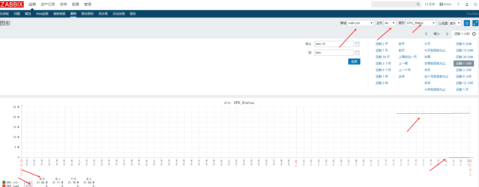The width and height of the screenshot is (479, 187).
Task: Click the ZABBIX logo
Action: pos(12,4)
